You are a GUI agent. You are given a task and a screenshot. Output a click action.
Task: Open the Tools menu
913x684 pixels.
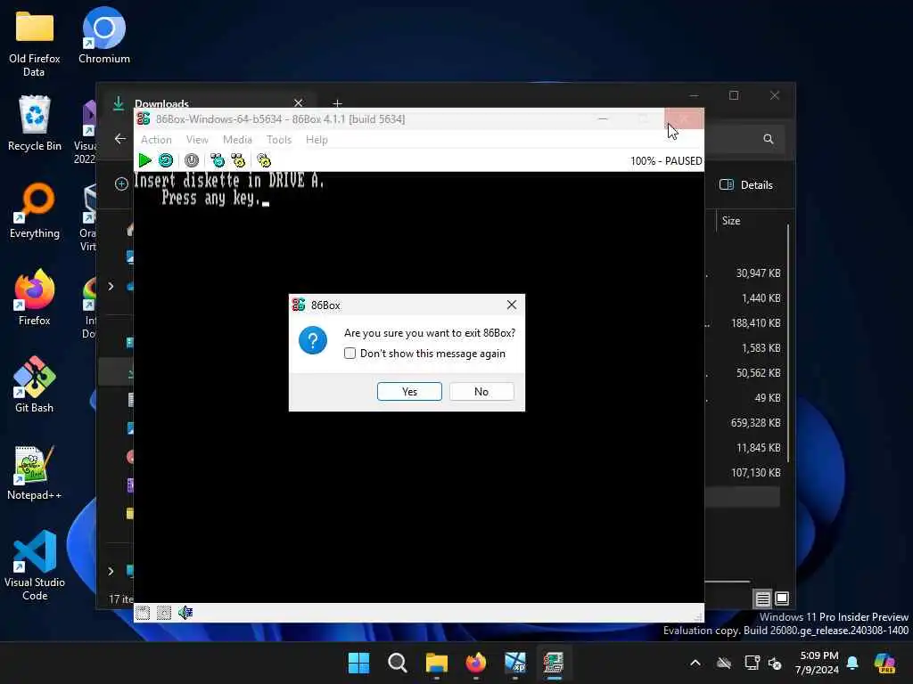pos(279,140)
